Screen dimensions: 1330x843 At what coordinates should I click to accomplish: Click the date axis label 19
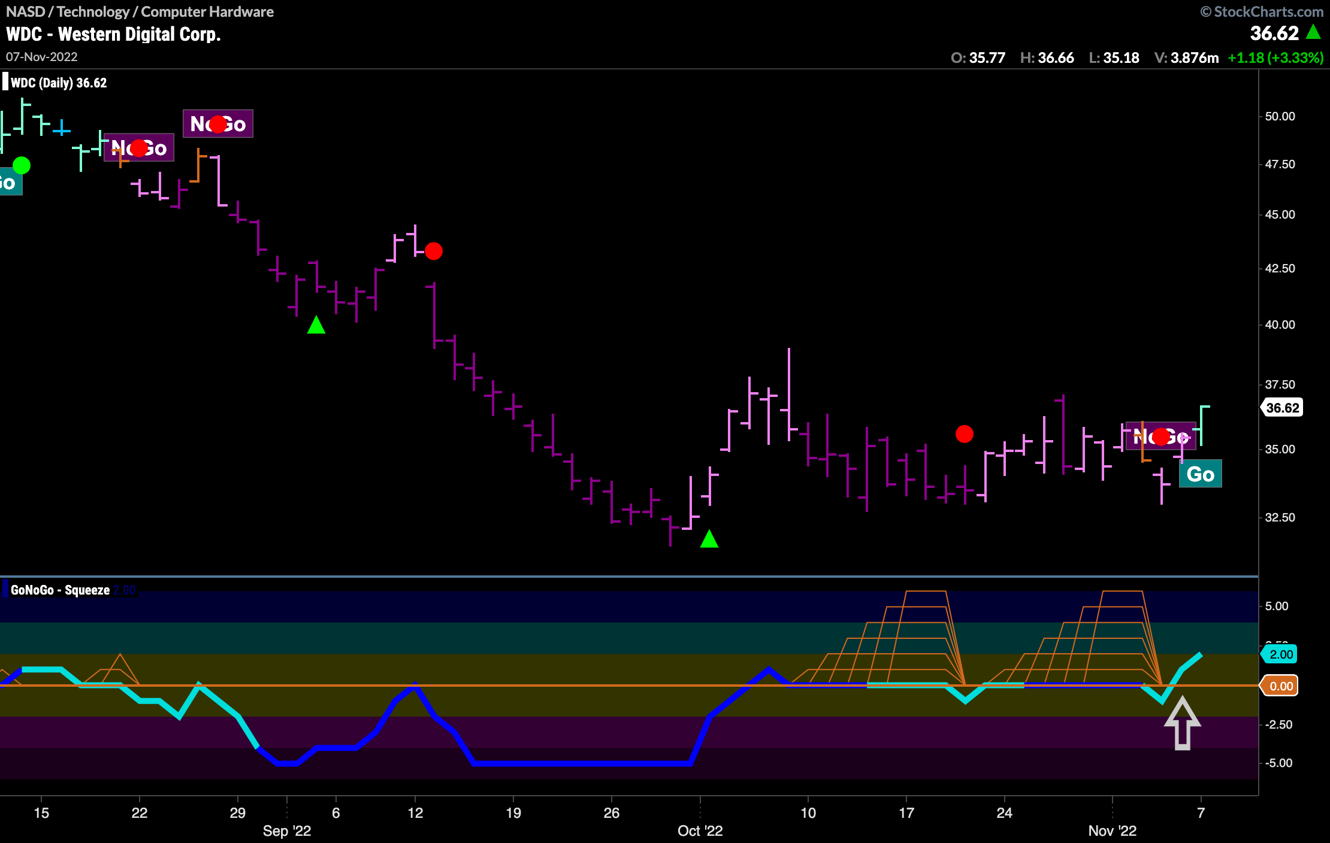click(x=513, y=812)
